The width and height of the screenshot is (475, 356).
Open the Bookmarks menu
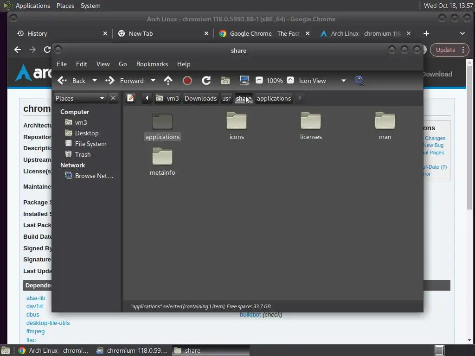(152, 64)
